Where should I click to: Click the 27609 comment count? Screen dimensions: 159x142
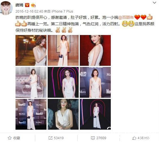click(101, 138)
